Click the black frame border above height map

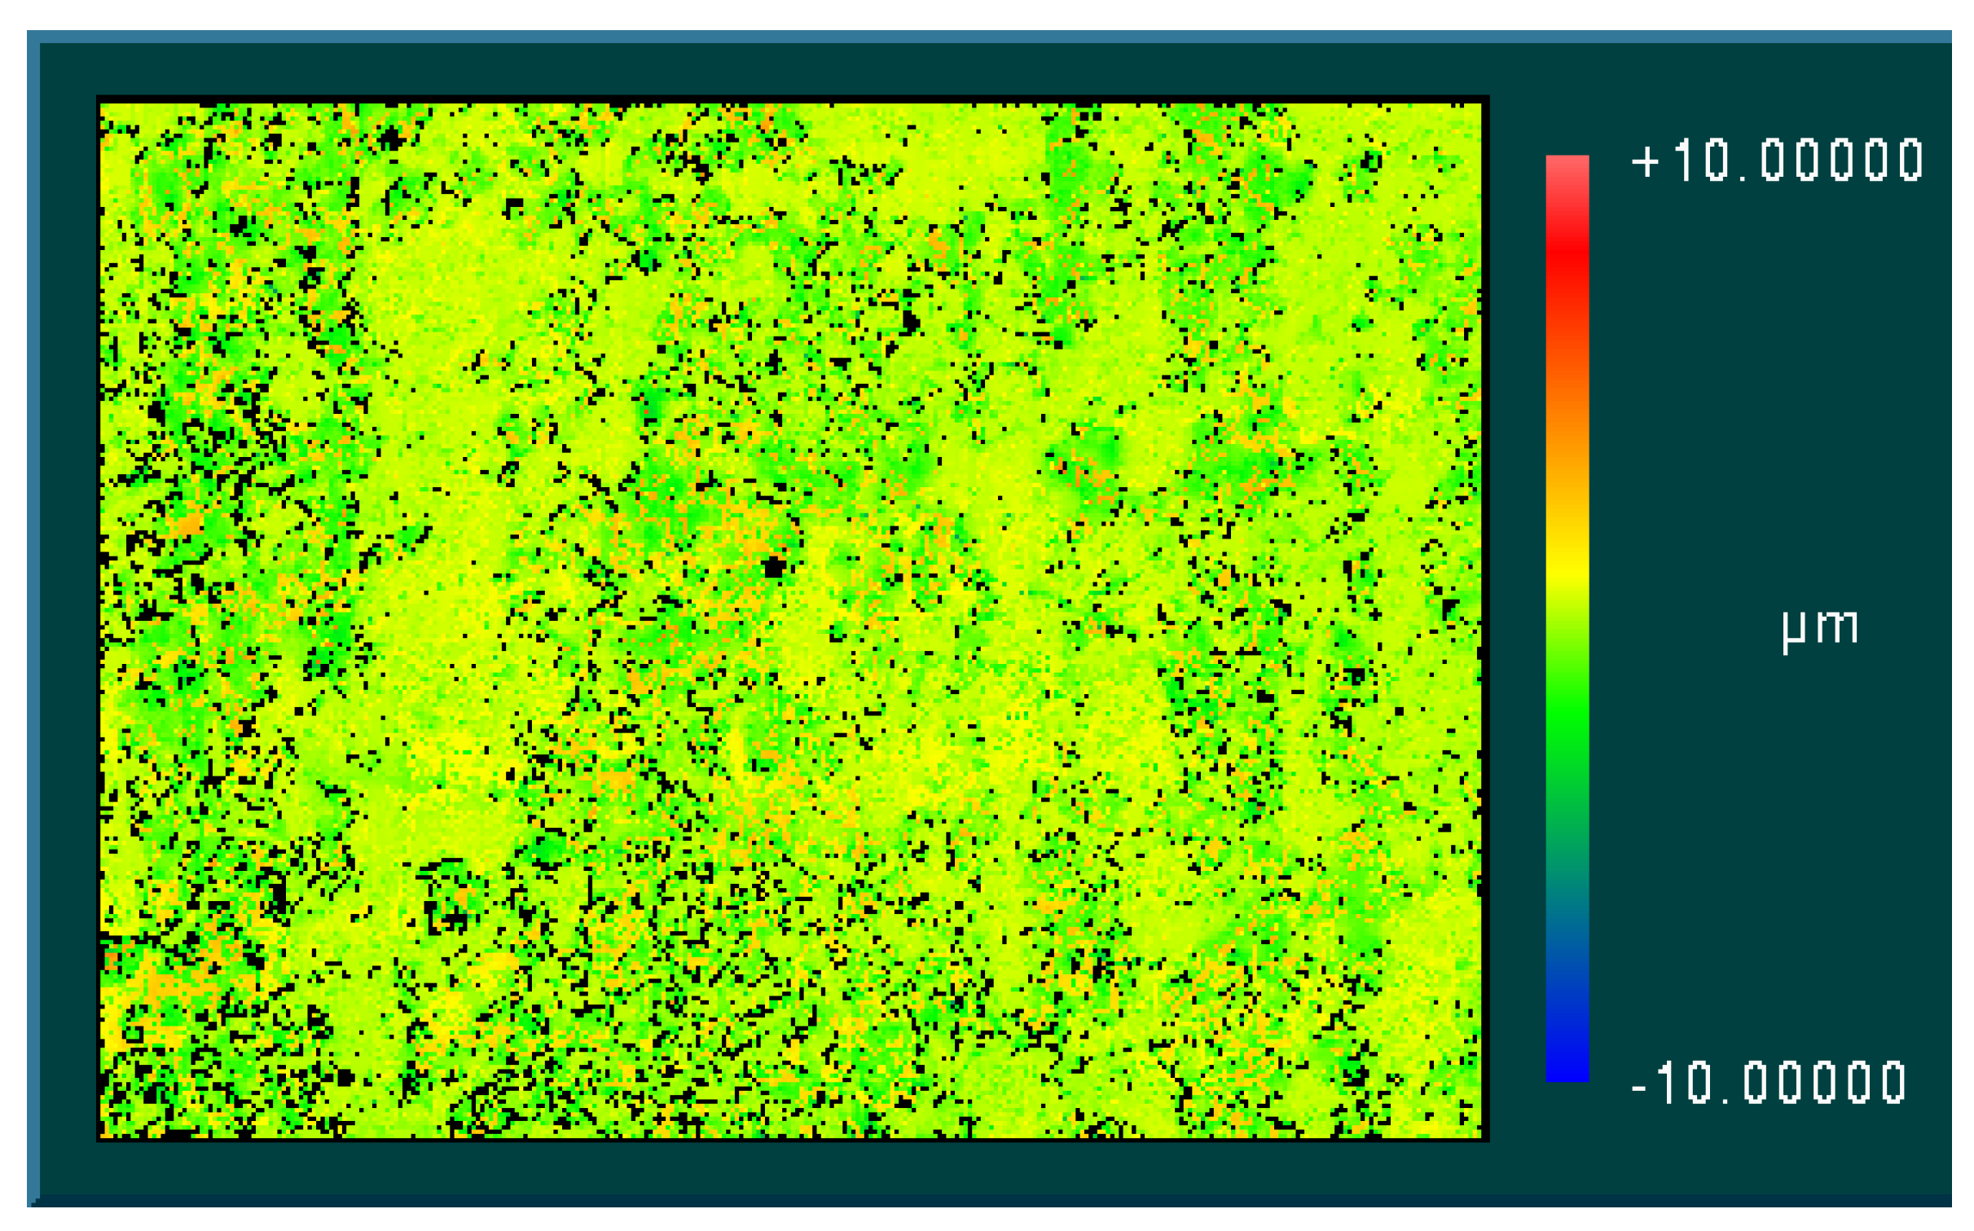792,99
